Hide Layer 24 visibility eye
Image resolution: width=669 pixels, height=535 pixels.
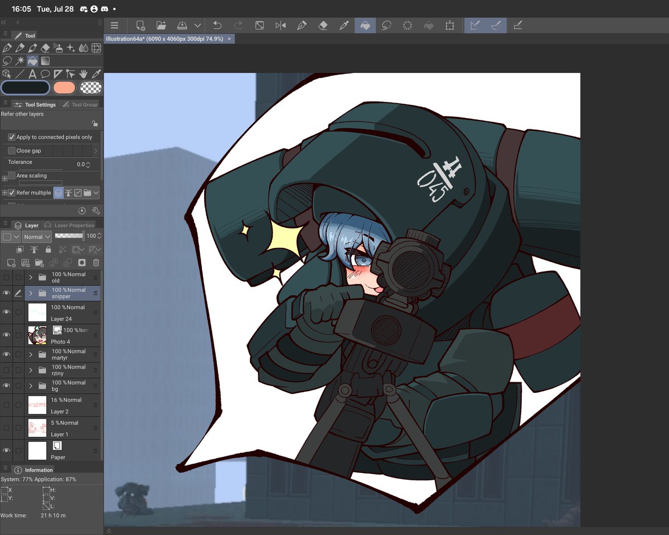[6, 313]
